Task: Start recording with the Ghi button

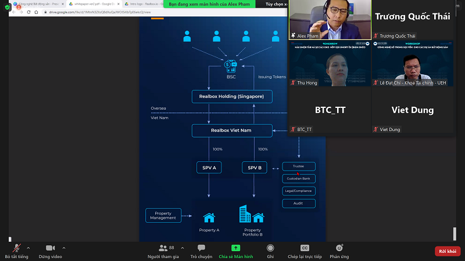Action: (x=270, y=251)
